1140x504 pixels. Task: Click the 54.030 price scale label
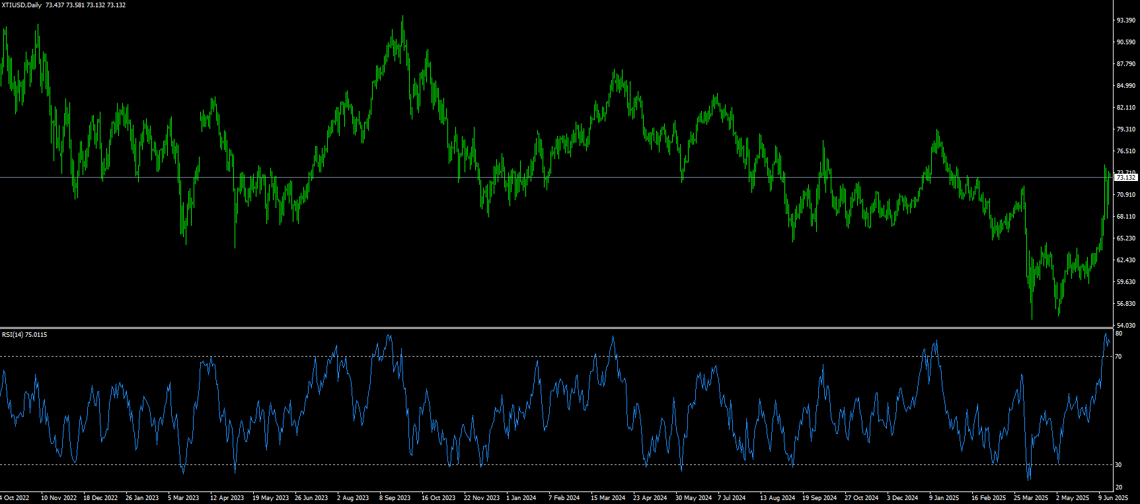[1125, 325]
